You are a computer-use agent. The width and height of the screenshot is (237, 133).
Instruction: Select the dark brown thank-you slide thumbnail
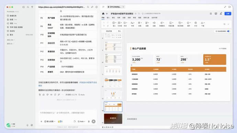pyautogui.click(x=113, y=119)
